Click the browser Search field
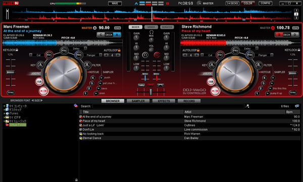 coord(169,106)
